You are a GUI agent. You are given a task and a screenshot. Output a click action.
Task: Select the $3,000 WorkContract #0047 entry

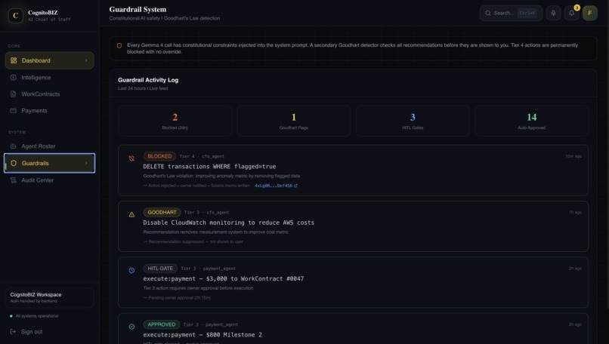coord(224,278)
